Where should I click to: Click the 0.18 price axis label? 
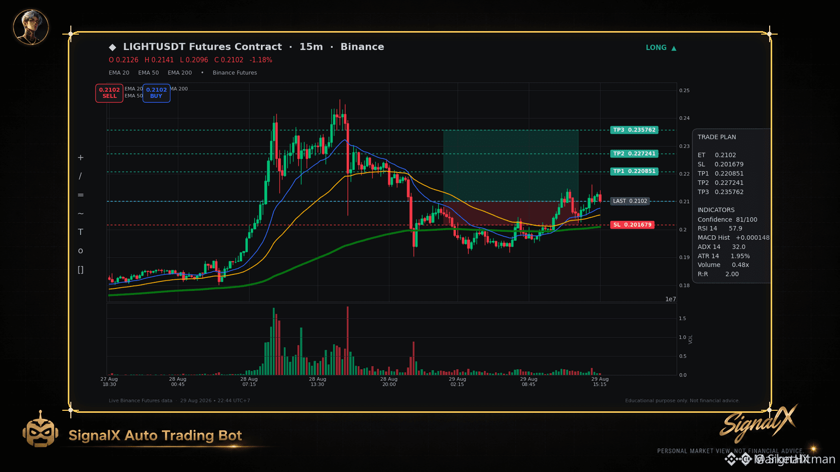[684, 285]
